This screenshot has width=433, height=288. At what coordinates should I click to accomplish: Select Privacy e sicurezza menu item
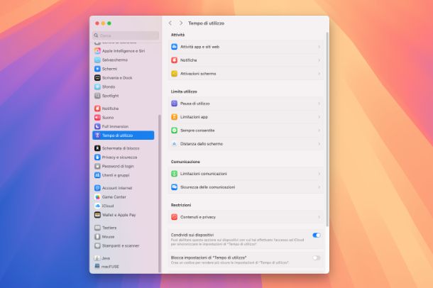(x=119, y=157)
